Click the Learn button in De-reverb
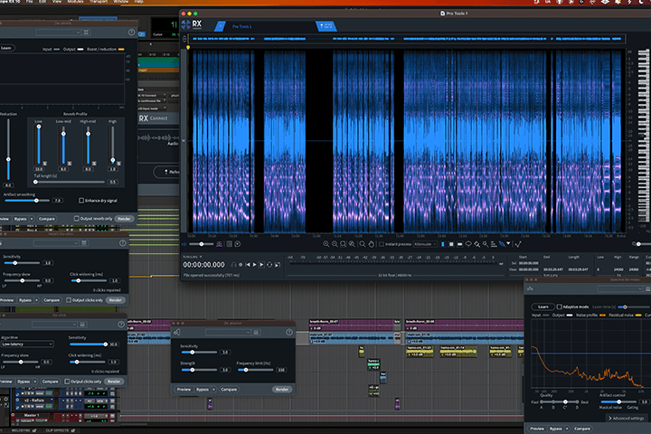This screenshot has height=434, width=651. point(6,48)
